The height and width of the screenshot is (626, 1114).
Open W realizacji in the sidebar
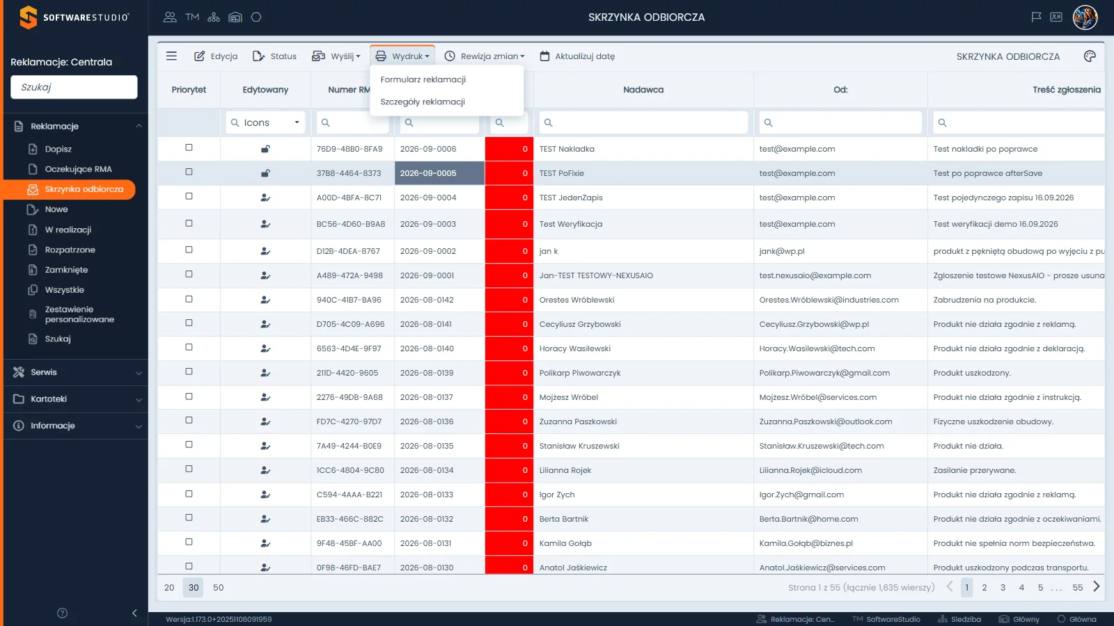[x=68, y=230]
